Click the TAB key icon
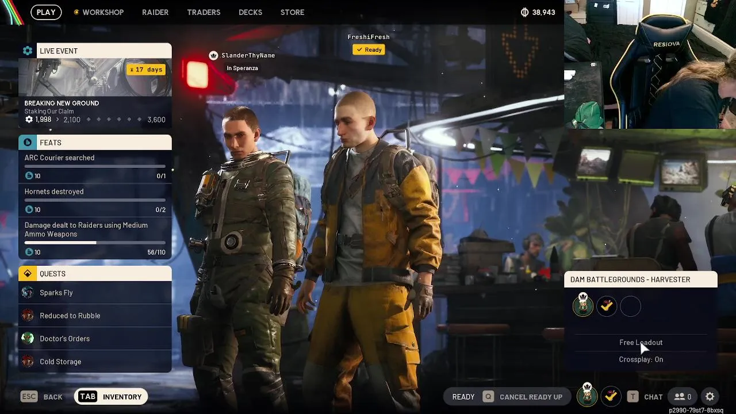Screen dimensions: 736x414 pos(87,397)
